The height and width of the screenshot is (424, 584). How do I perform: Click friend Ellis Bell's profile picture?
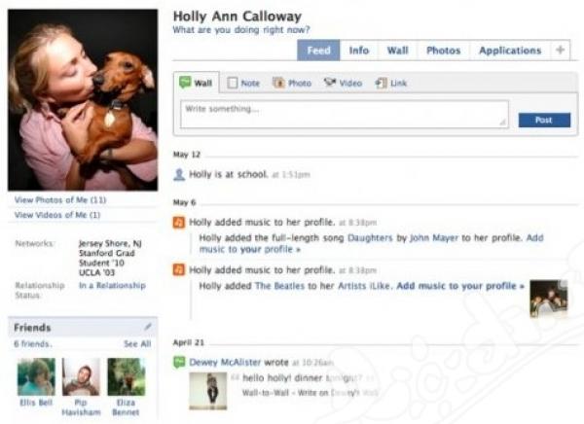36,376
